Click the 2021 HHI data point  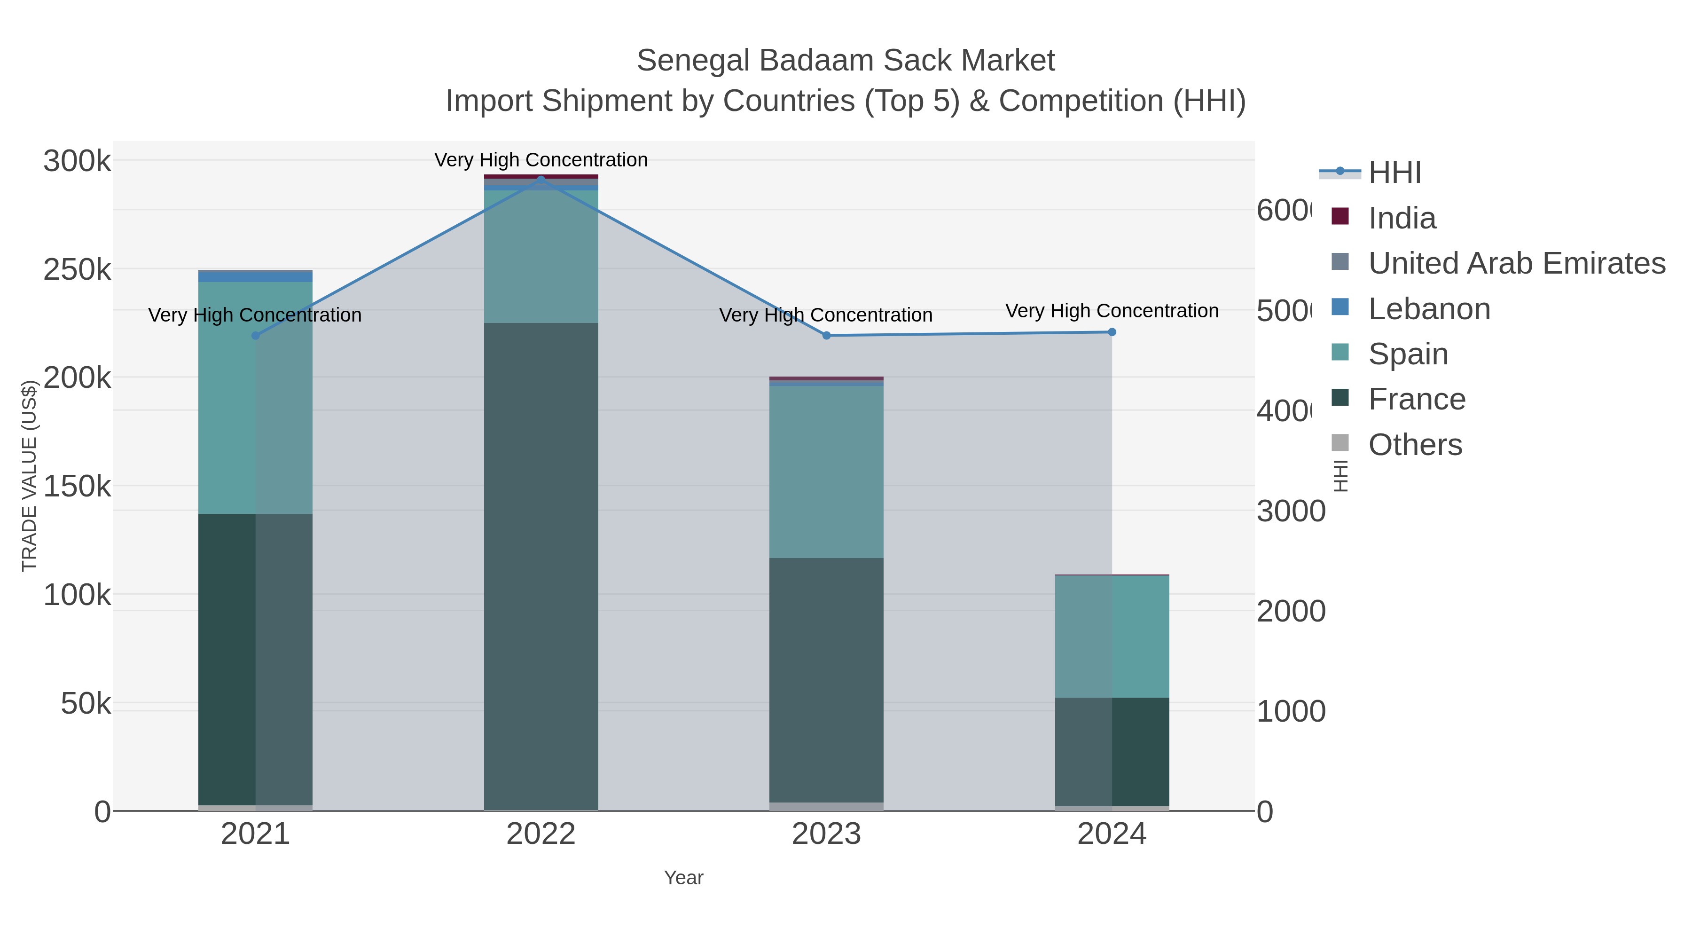(256, 336)
